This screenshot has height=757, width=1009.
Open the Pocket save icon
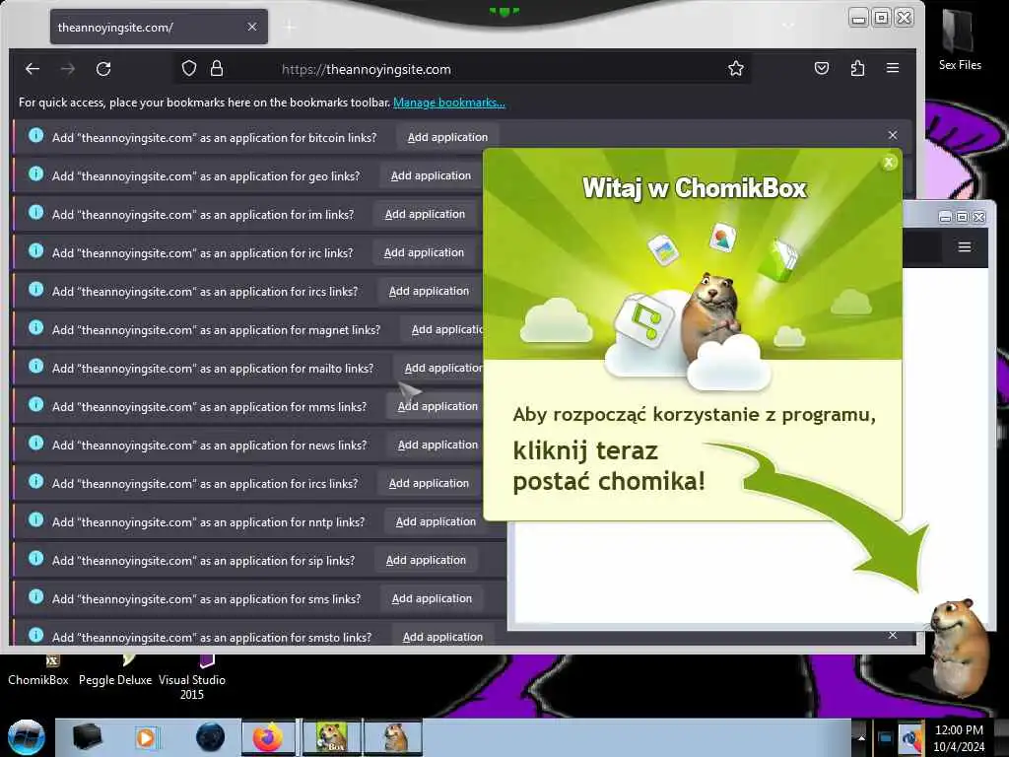coord(822,68)
